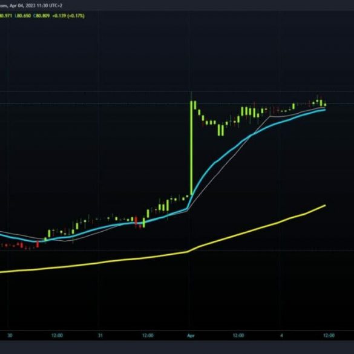This screenshot has width=354, height=354.
Task: Click the close value 'C80.809'
Action: [x=42, y=16]
